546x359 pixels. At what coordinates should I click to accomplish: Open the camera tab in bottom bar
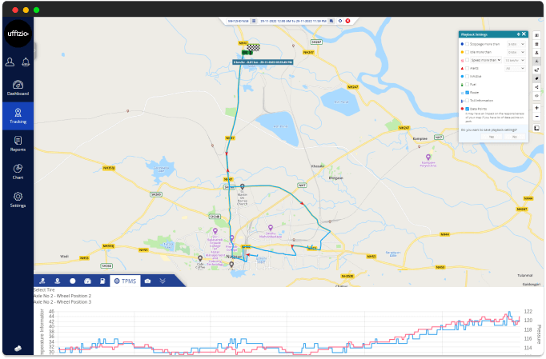tap(147, 281)
